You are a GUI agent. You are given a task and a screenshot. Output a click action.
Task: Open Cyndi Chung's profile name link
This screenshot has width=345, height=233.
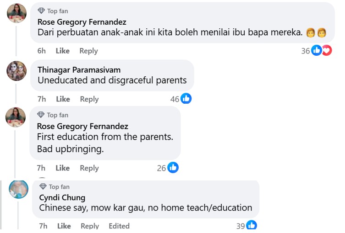click(62, 197)
